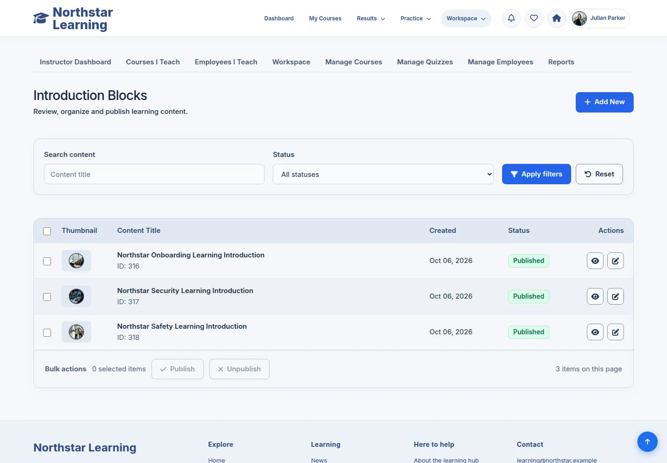
Task: Click the scroll-to-top arrow button
Action: click(x=648, y=442)
